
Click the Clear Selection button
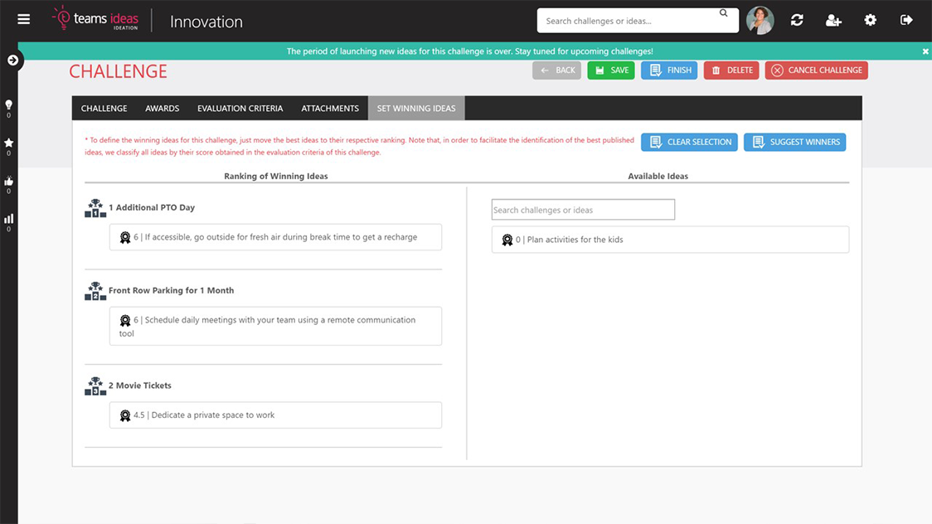(x=689, y=142)
